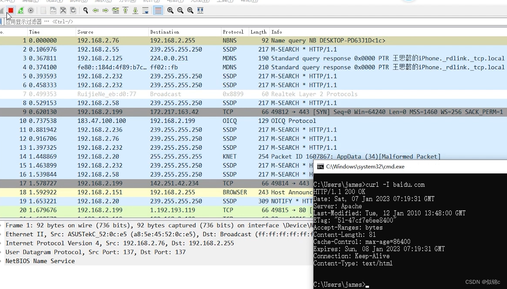Image resolution: width=507 pixels, height=289 pixels.
Task: Select packet 11 from 192.168.2.236
Action: pos(253,130)
